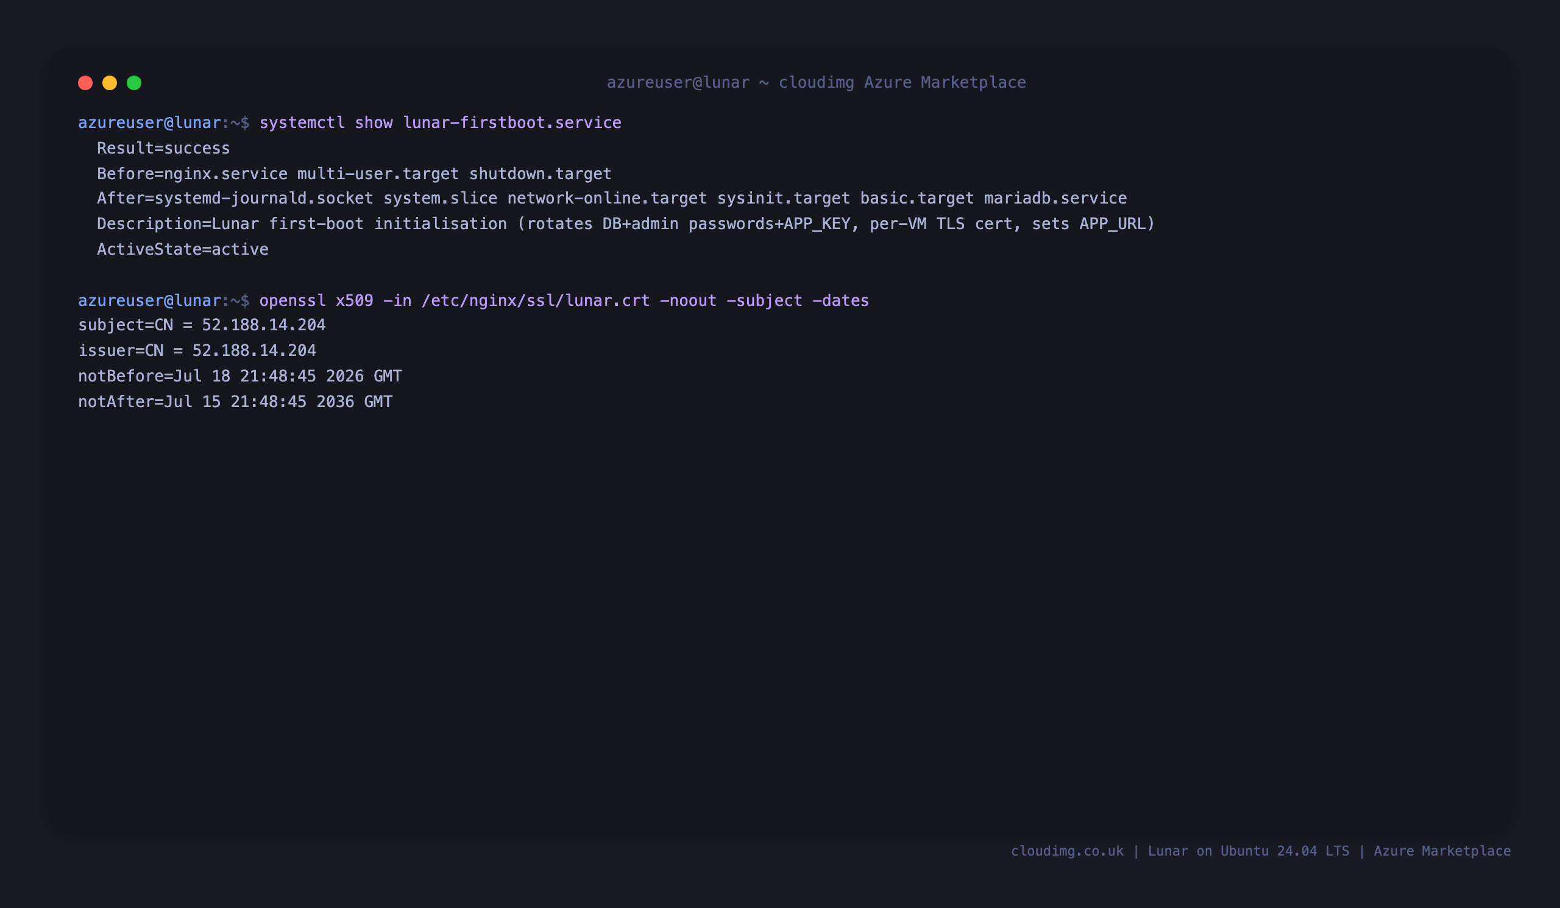Click the second 'azureuser@lunar' prompt before openssl
The width and height of the screenshot is (1560, 908).
(149, 300)
